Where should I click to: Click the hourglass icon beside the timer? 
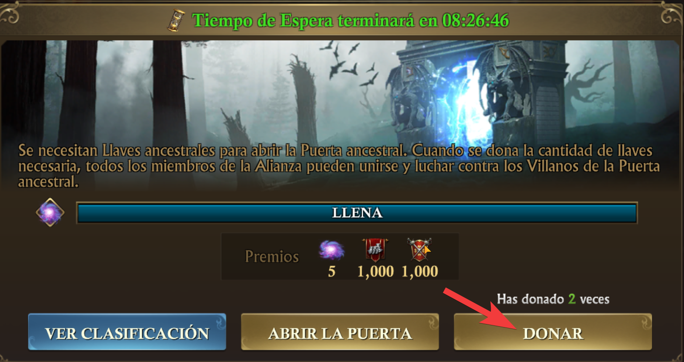(x=176, y=20)
